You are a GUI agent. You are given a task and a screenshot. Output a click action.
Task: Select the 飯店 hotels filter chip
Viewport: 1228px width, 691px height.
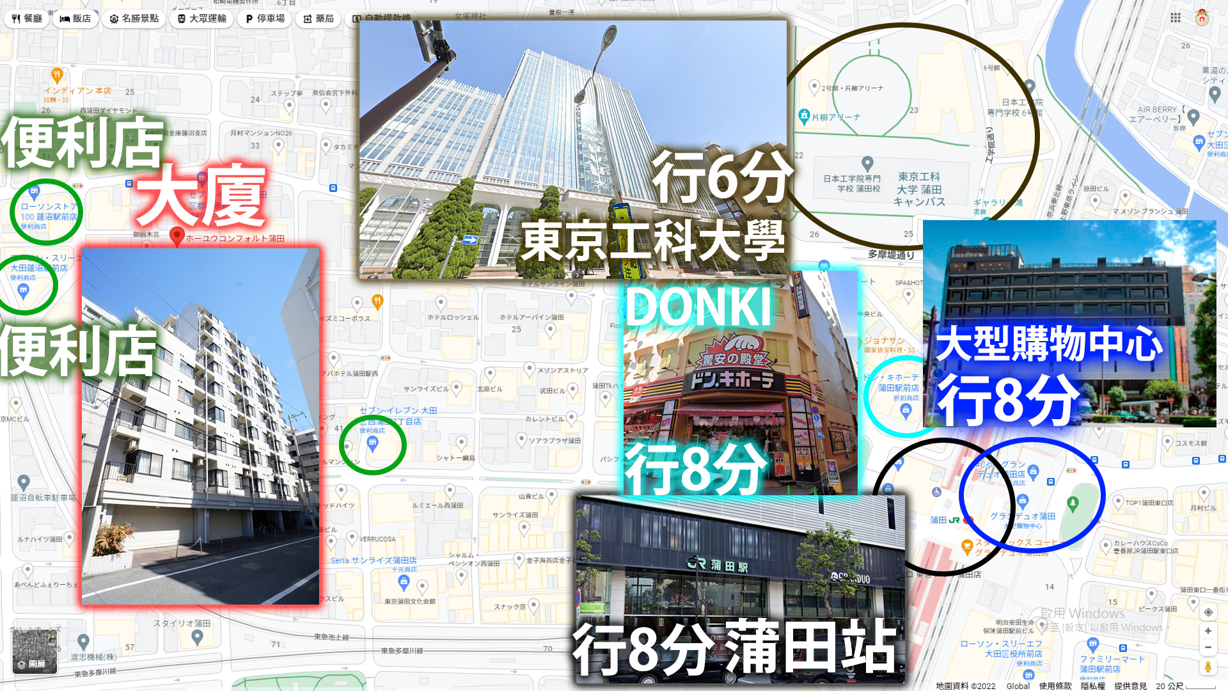[x=75, y=19]
